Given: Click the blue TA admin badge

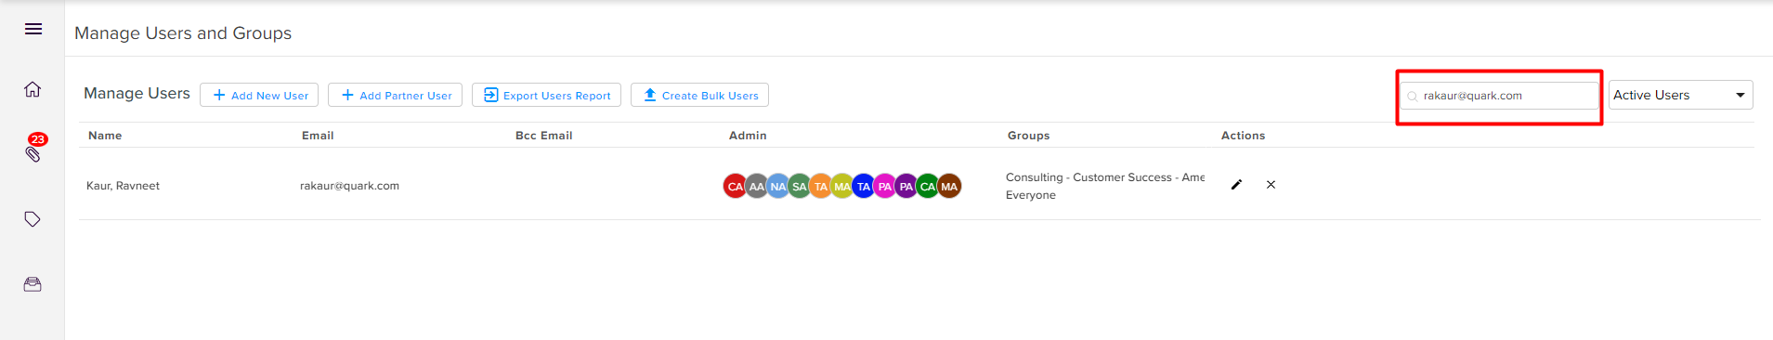Looking at the screenshot, I should (x=863, y=186).
